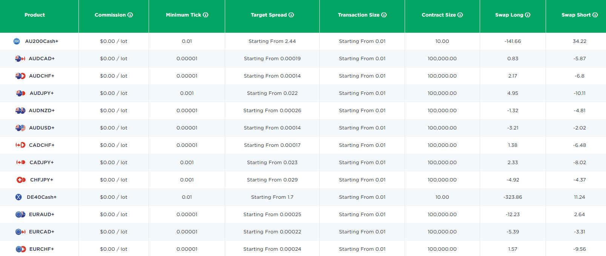Select the CHFJPY+ product name
The image size is (606, 256).
(42, 180)
